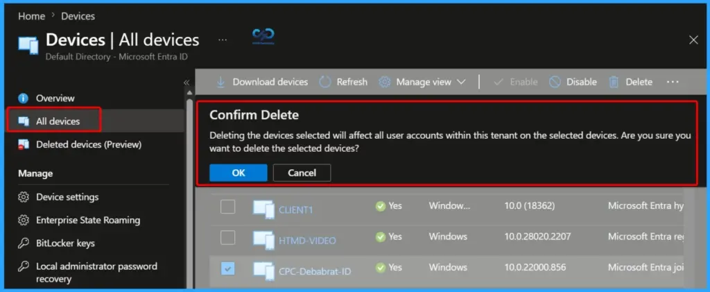
Task: Click the CLIENT1 device icon
Action: (x=263, y=209)
